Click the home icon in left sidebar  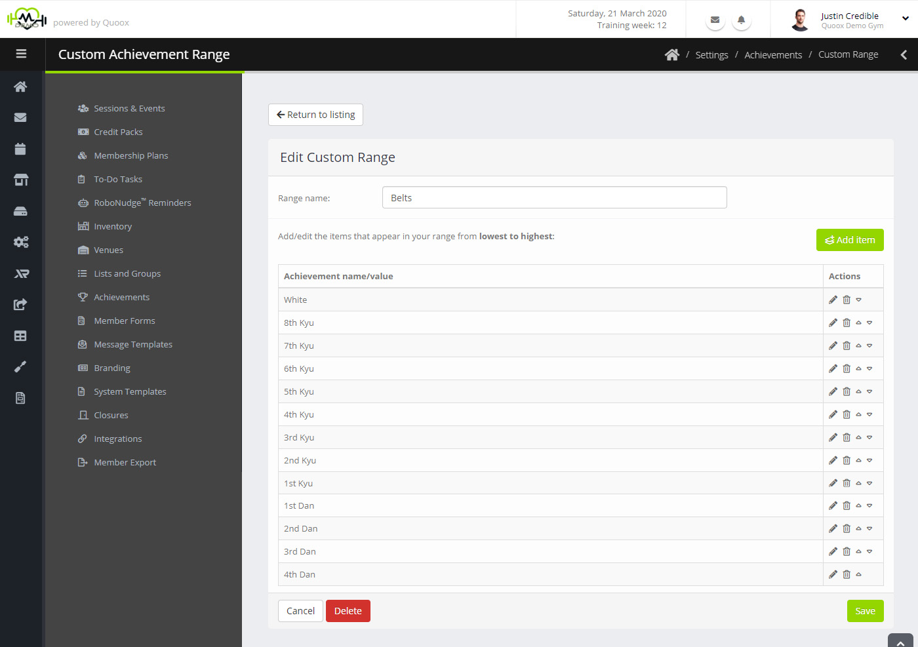tap(20, 87)
